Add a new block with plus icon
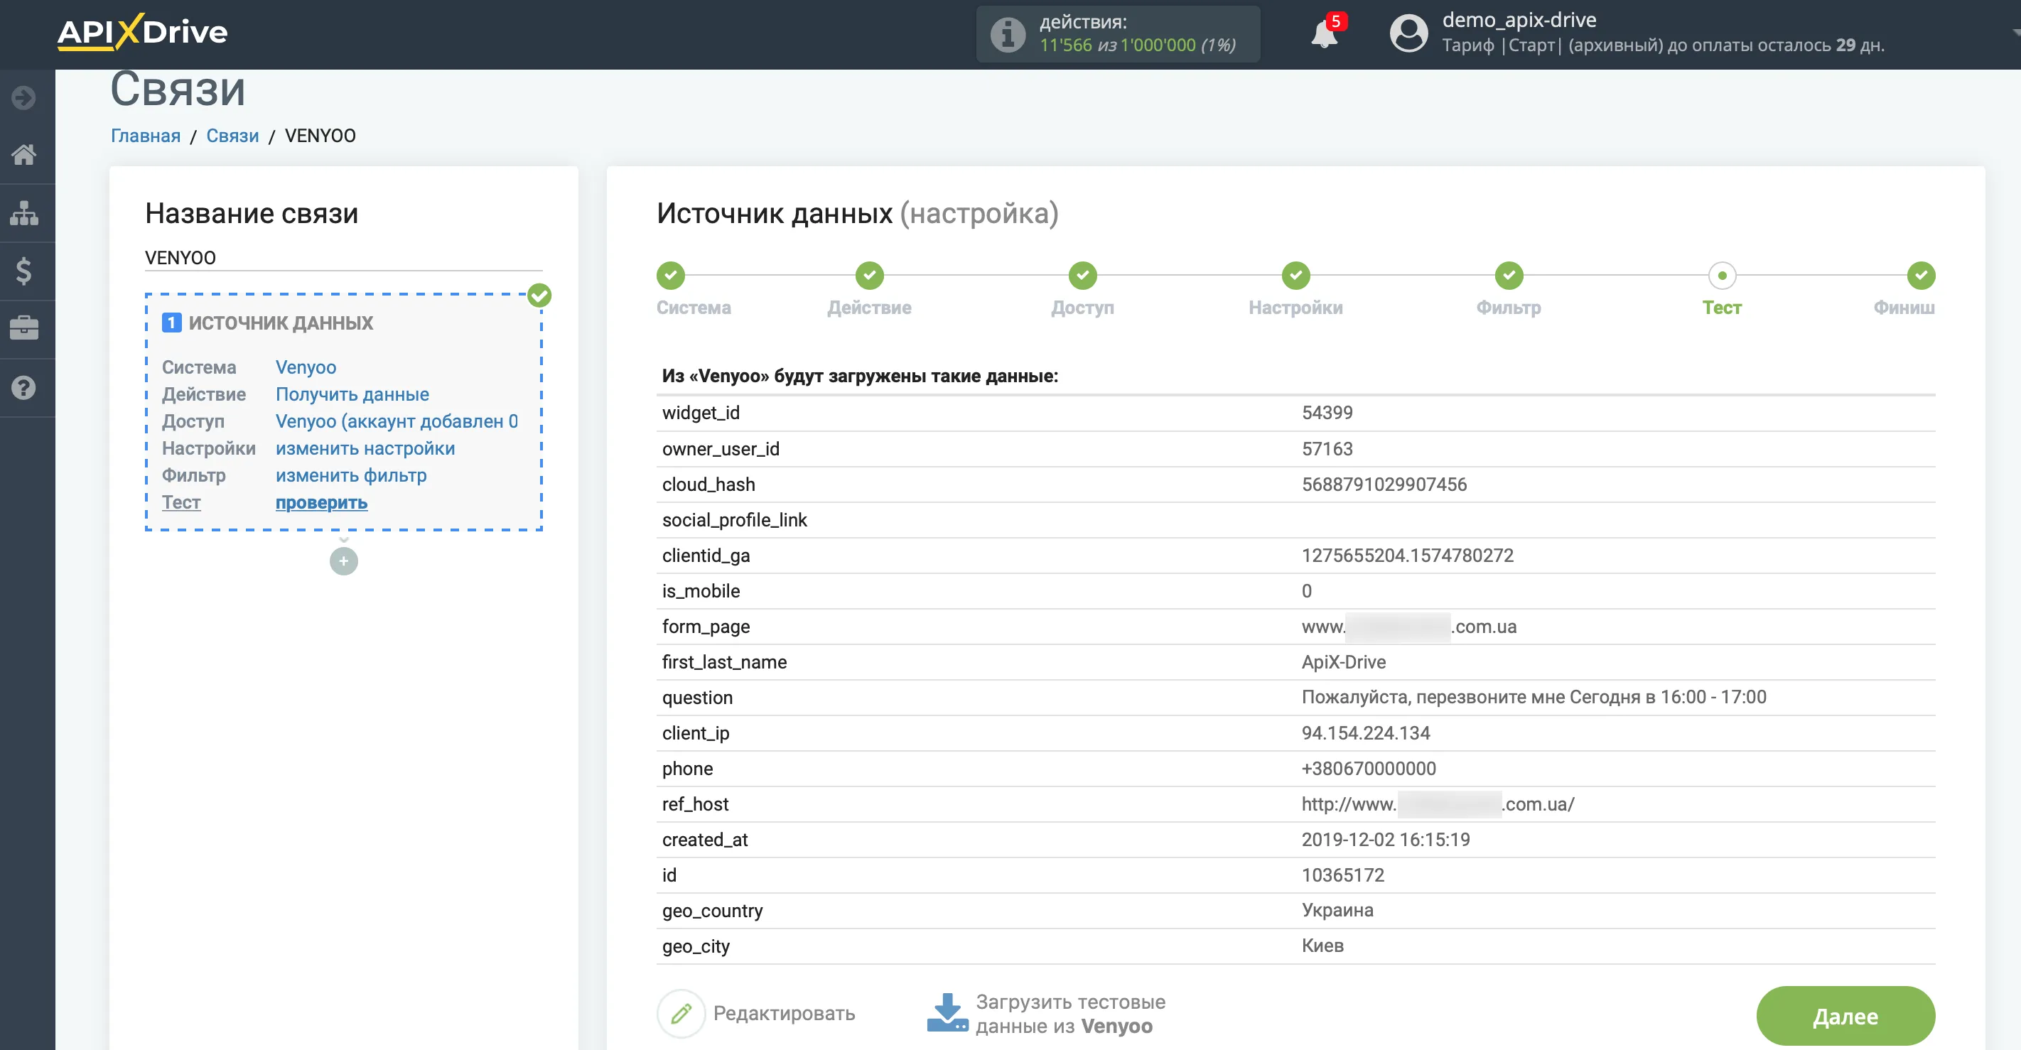 coord(344,561)
